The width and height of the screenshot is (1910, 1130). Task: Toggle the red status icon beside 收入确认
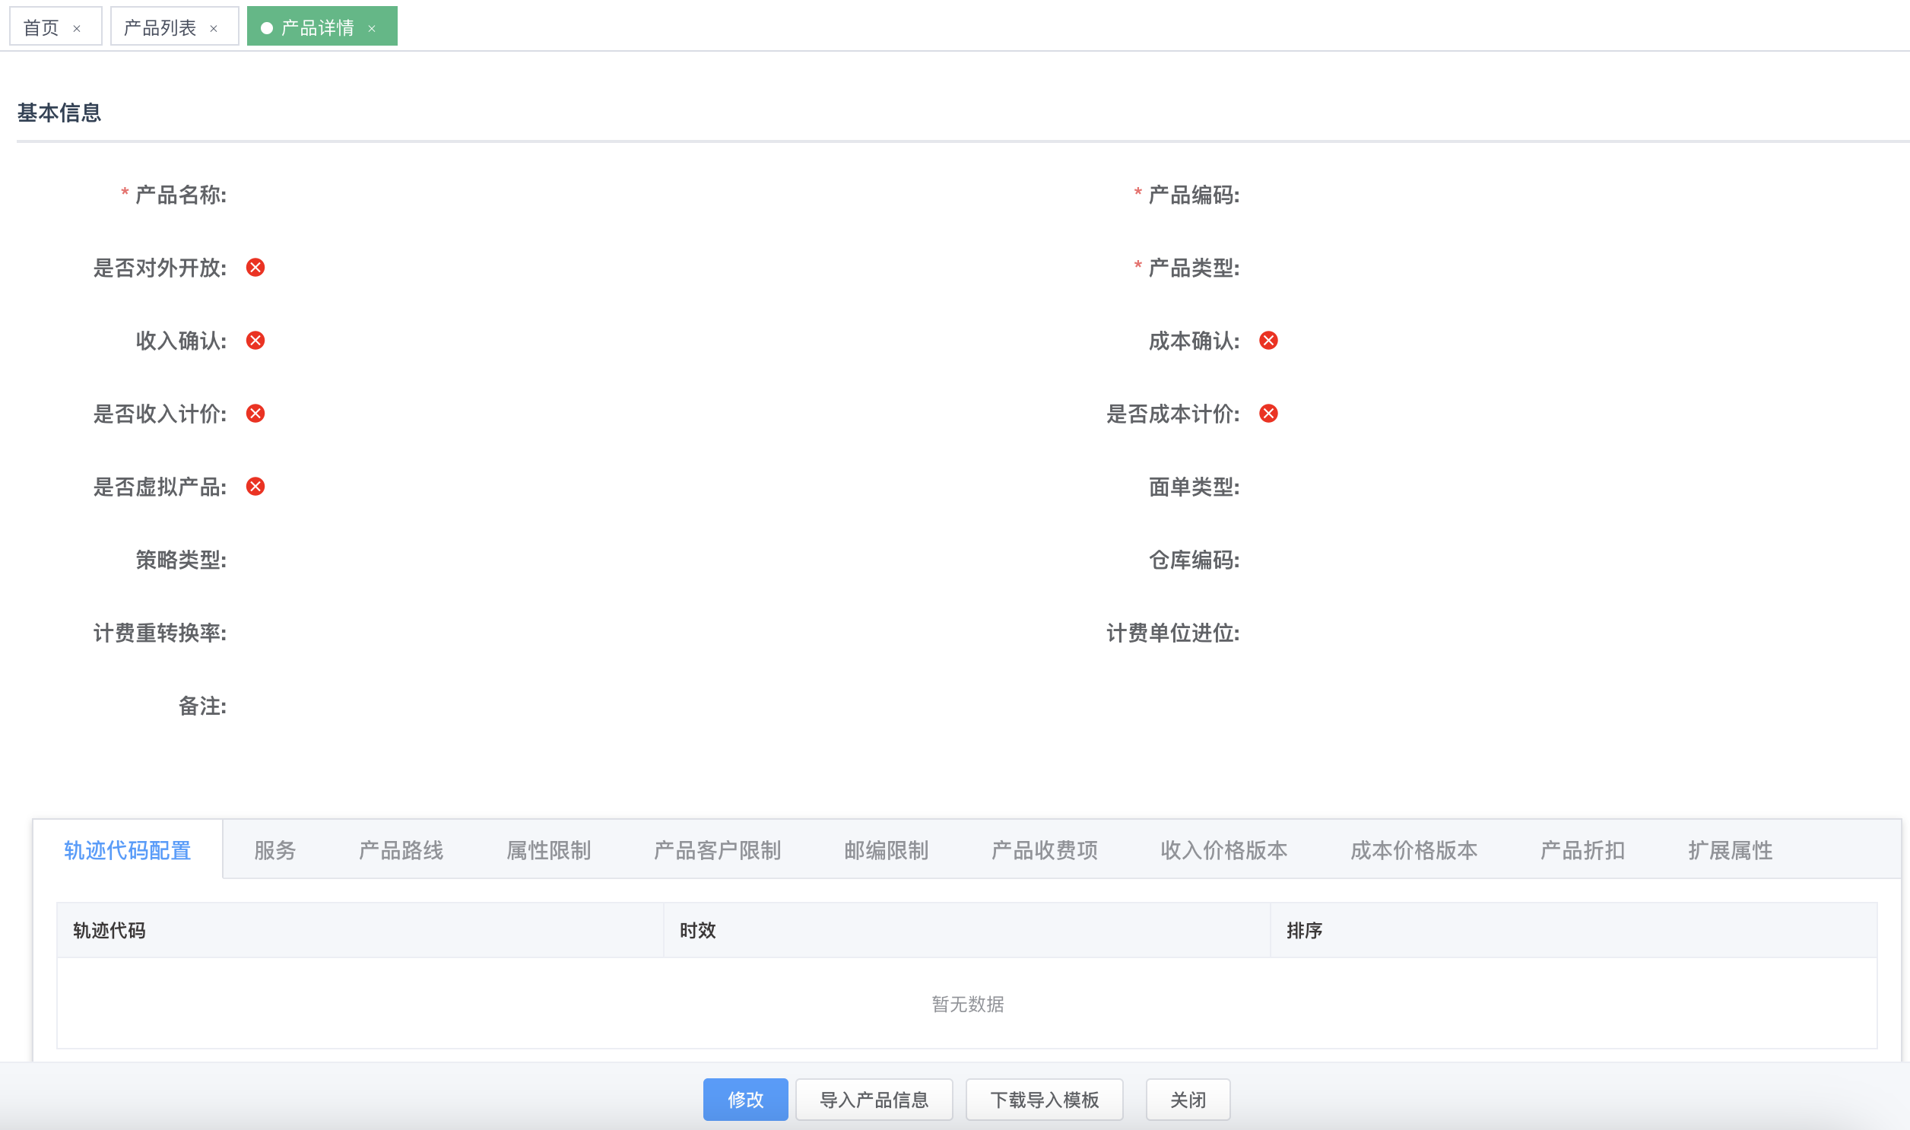click(255, 341)
